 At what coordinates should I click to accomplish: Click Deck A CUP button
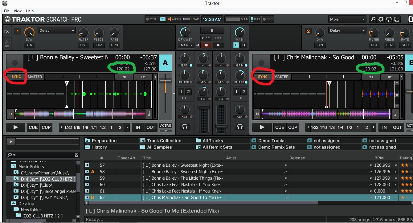coord(46,127)
